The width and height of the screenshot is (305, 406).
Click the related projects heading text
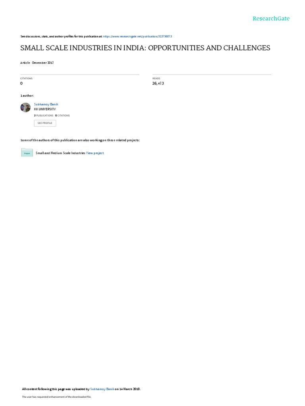(80, 140)
